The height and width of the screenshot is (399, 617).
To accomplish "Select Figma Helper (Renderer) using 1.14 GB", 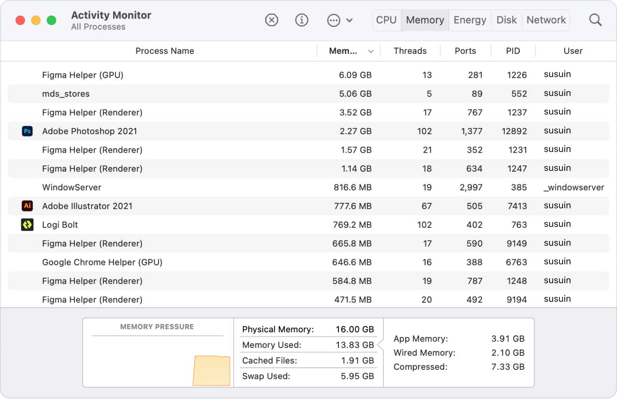I will [308, 169].
